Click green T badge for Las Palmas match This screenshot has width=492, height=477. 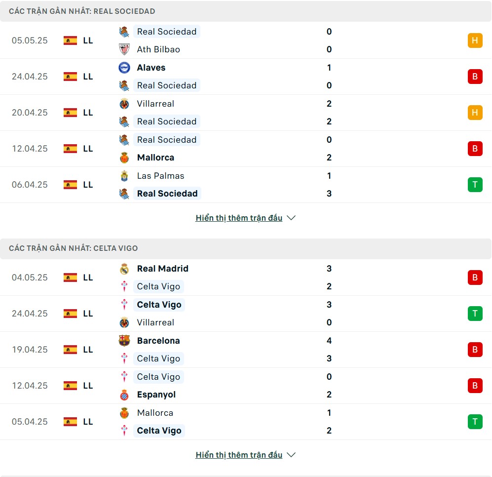point(475,185)
